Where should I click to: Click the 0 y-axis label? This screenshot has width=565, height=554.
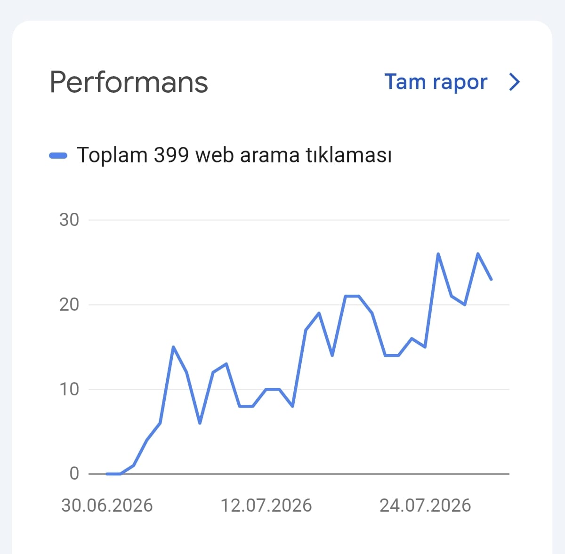74,474
